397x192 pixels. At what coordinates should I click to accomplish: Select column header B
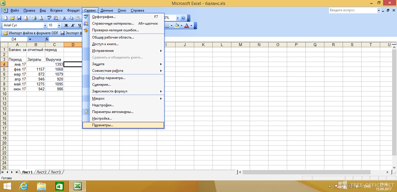(x=36, y=45)
